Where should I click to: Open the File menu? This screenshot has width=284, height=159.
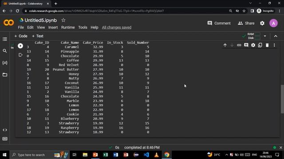(x=21, y=27)
